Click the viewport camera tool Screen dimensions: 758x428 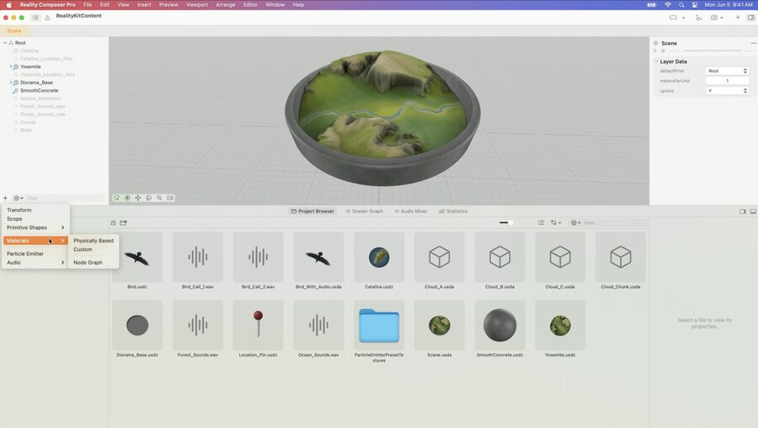(x=170, y=198)
